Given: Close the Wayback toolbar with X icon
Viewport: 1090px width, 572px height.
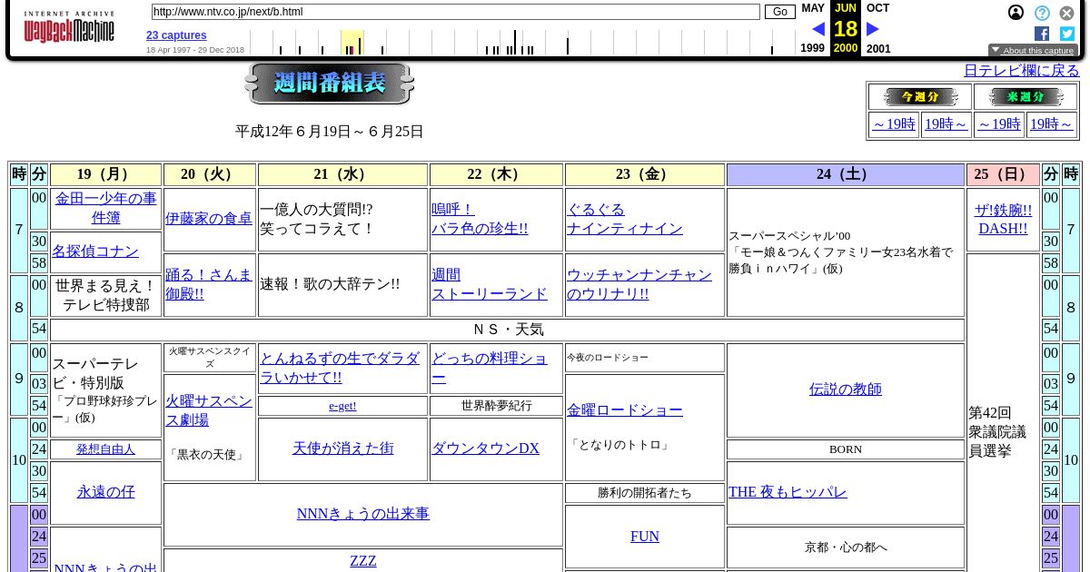Looking at the screenshot, I should coord(1067,13).
